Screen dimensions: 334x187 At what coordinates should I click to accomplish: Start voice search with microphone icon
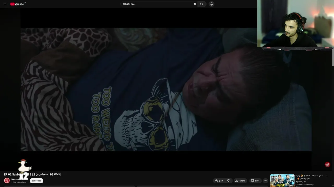[x=211, y=4]
